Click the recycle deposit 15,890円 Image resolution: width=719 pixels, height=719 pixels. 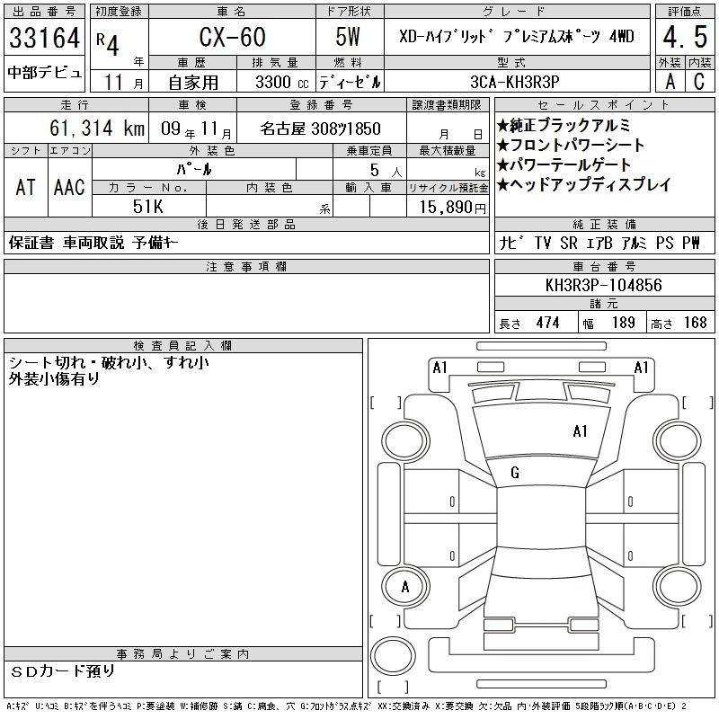[x=452, y=208]
